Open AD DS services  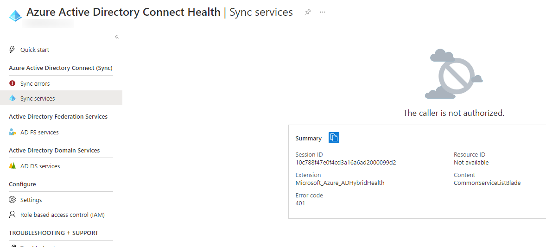click(40, 166)
